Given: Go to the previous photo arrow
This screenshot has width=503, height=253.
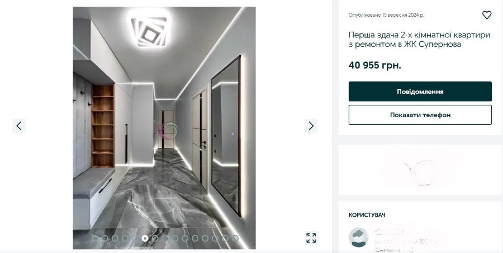Looking at the screenshot, I should (x=19, y=126).
